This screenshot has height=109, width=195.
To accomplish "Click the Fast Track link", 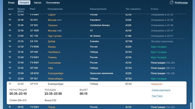I will (157, 96).
